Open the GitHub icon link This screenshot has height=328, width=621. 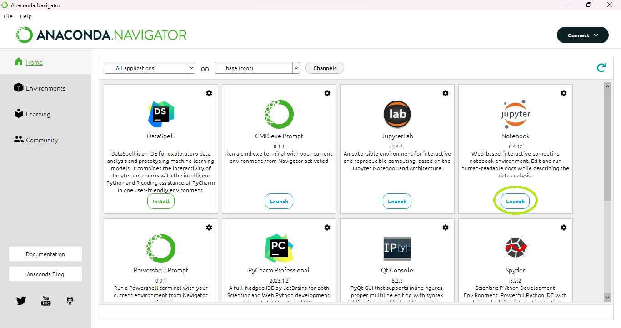70,301
